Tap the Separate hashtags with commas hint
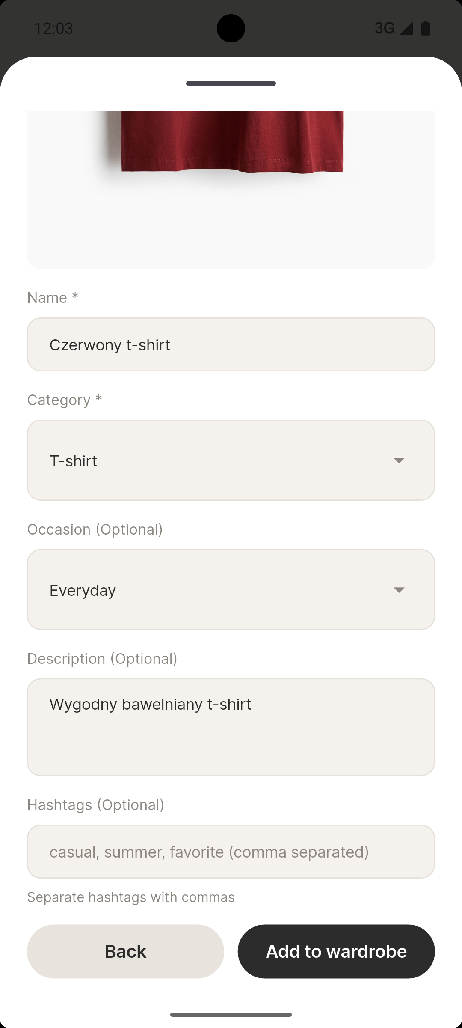 (x=131, y=897)
